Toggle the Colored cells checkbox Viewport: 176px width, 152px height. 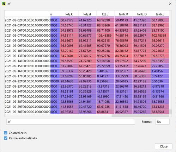(6, 133)
